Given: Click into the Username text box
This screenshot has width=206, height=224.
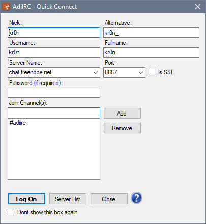Looking at the screenshot, I should 54,52.
